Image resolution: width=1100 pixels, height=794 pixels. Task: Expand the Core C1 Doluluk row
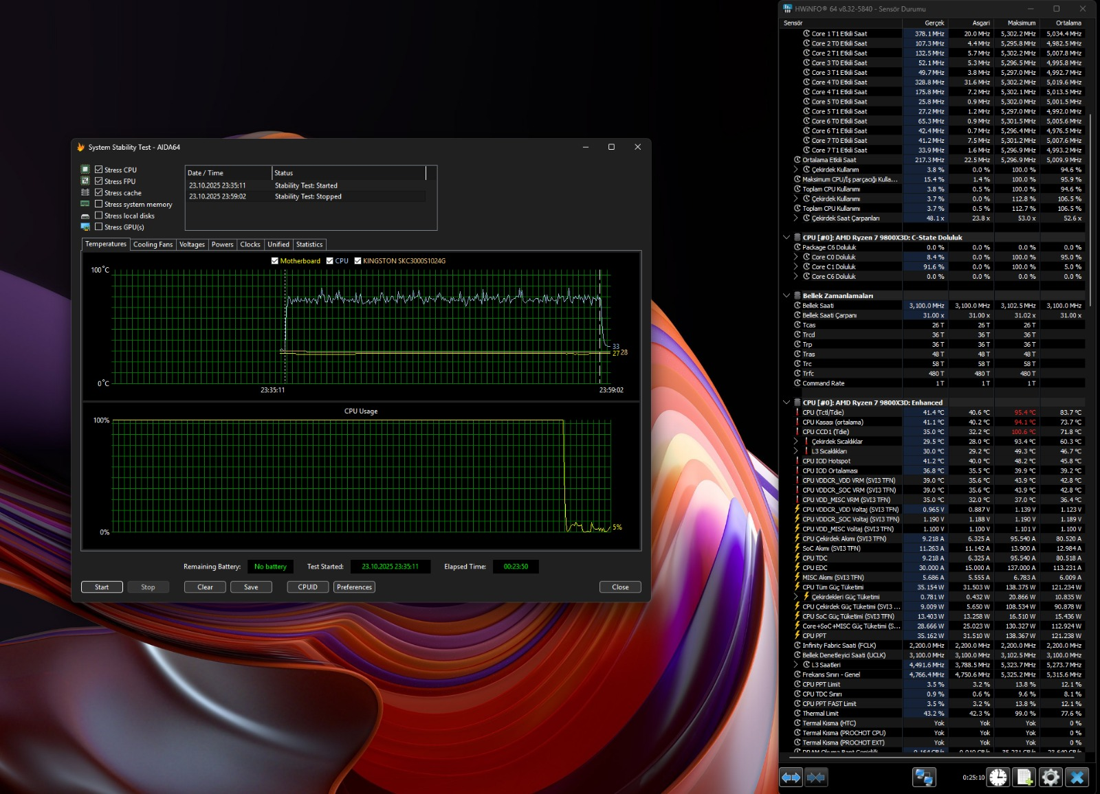(796, 266)
